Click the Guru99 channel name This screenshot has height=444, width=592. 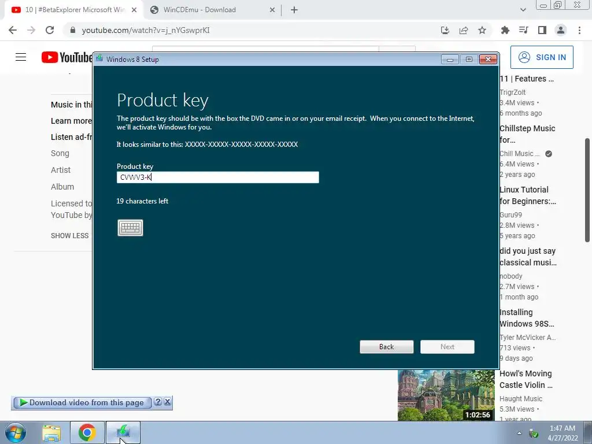click(x=511, y=215)
